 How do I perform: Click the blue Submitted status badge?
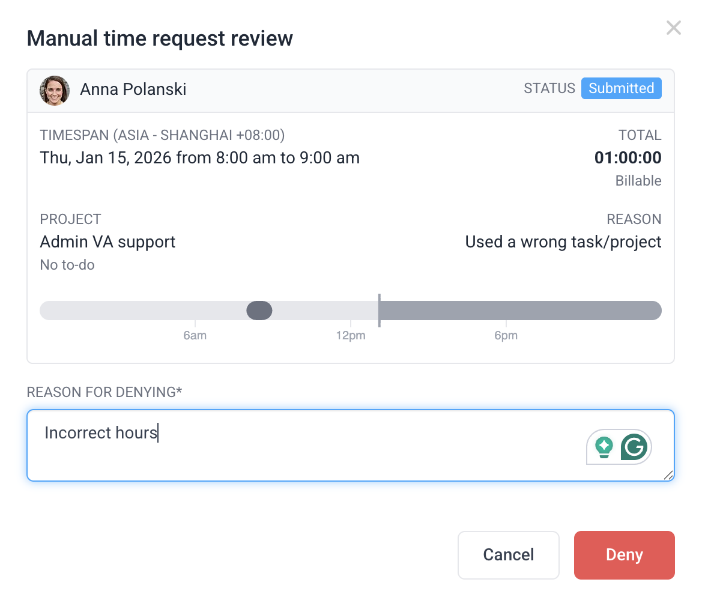(621, 88)
